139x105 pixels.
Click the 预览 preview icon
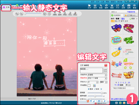[75, 14]
